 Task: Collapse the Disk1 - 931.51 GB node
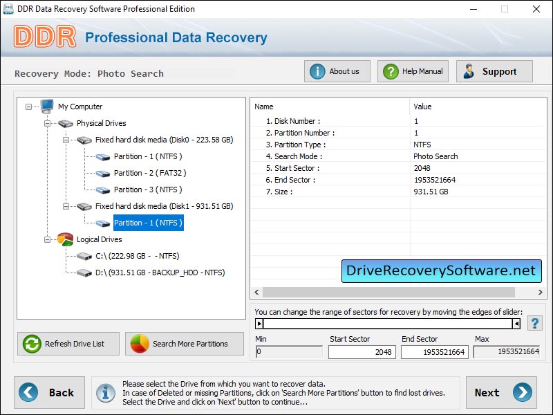coord(66,206)
